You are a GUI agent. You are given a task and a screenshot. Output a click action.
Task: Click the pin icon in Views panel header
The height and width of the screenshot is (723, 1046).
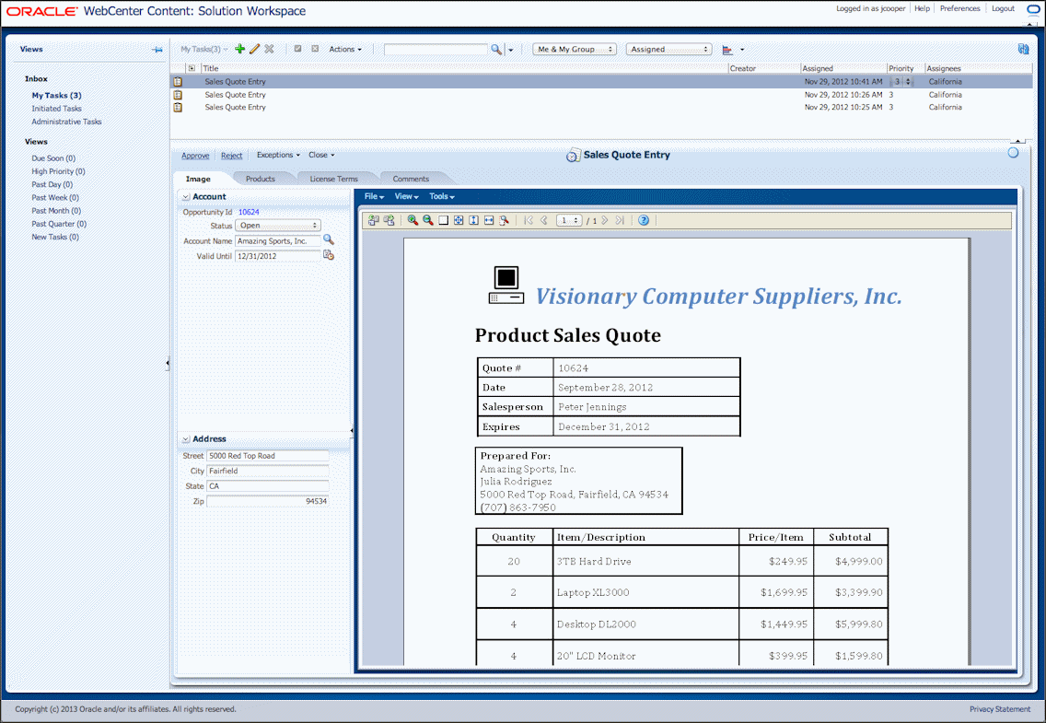[157, 50]
